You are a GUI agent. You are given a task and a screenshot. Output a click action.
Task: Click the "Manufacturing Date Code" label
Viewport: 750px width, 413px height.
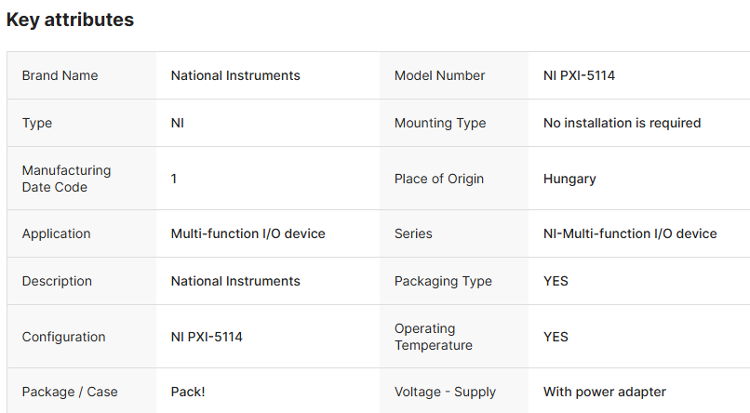66,179
